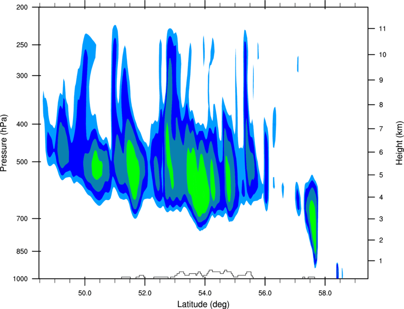Click the 56.0 latitude tick label

coord(265,293)
